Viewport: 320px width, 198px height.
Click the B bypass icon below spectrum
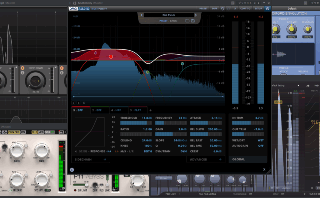click(x=79, y=103)
